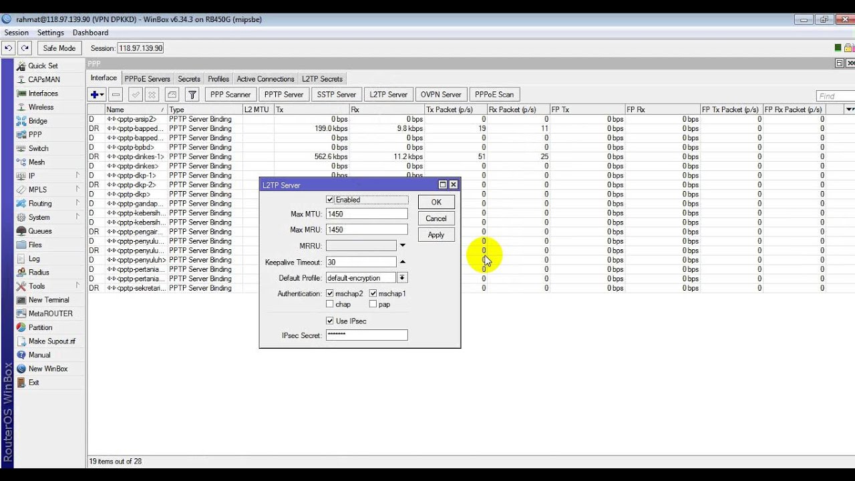The height and width of the screenshot is (481, 855).
Task: Open Wireless from sidebar
Action: pyautogui.click(x=41, y=107)
